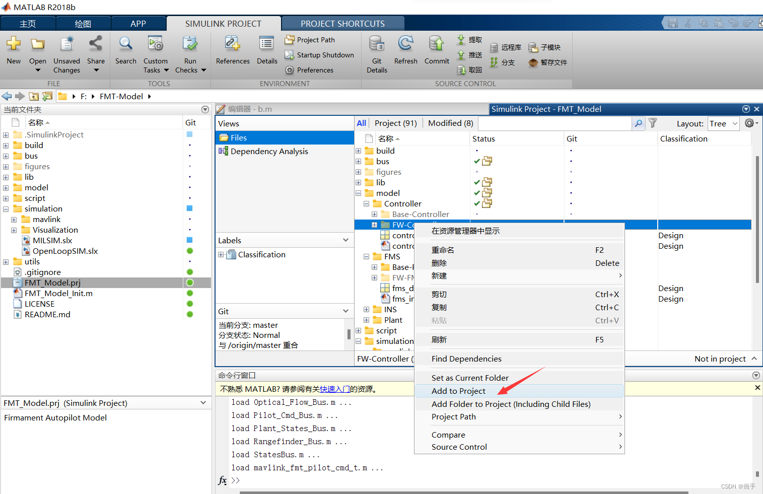Click the Search magnifier icon in TOOLS
This screenshot has width=763, height=494.
[x=125, y=44]
